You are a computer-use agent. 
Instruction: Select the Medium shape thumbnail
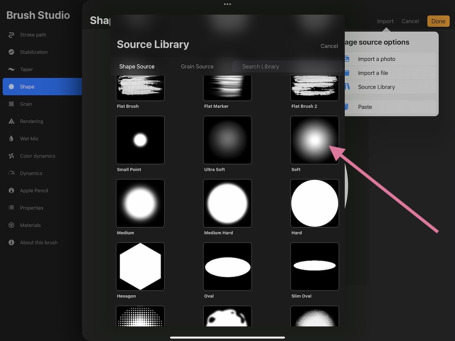pos(140,203)
